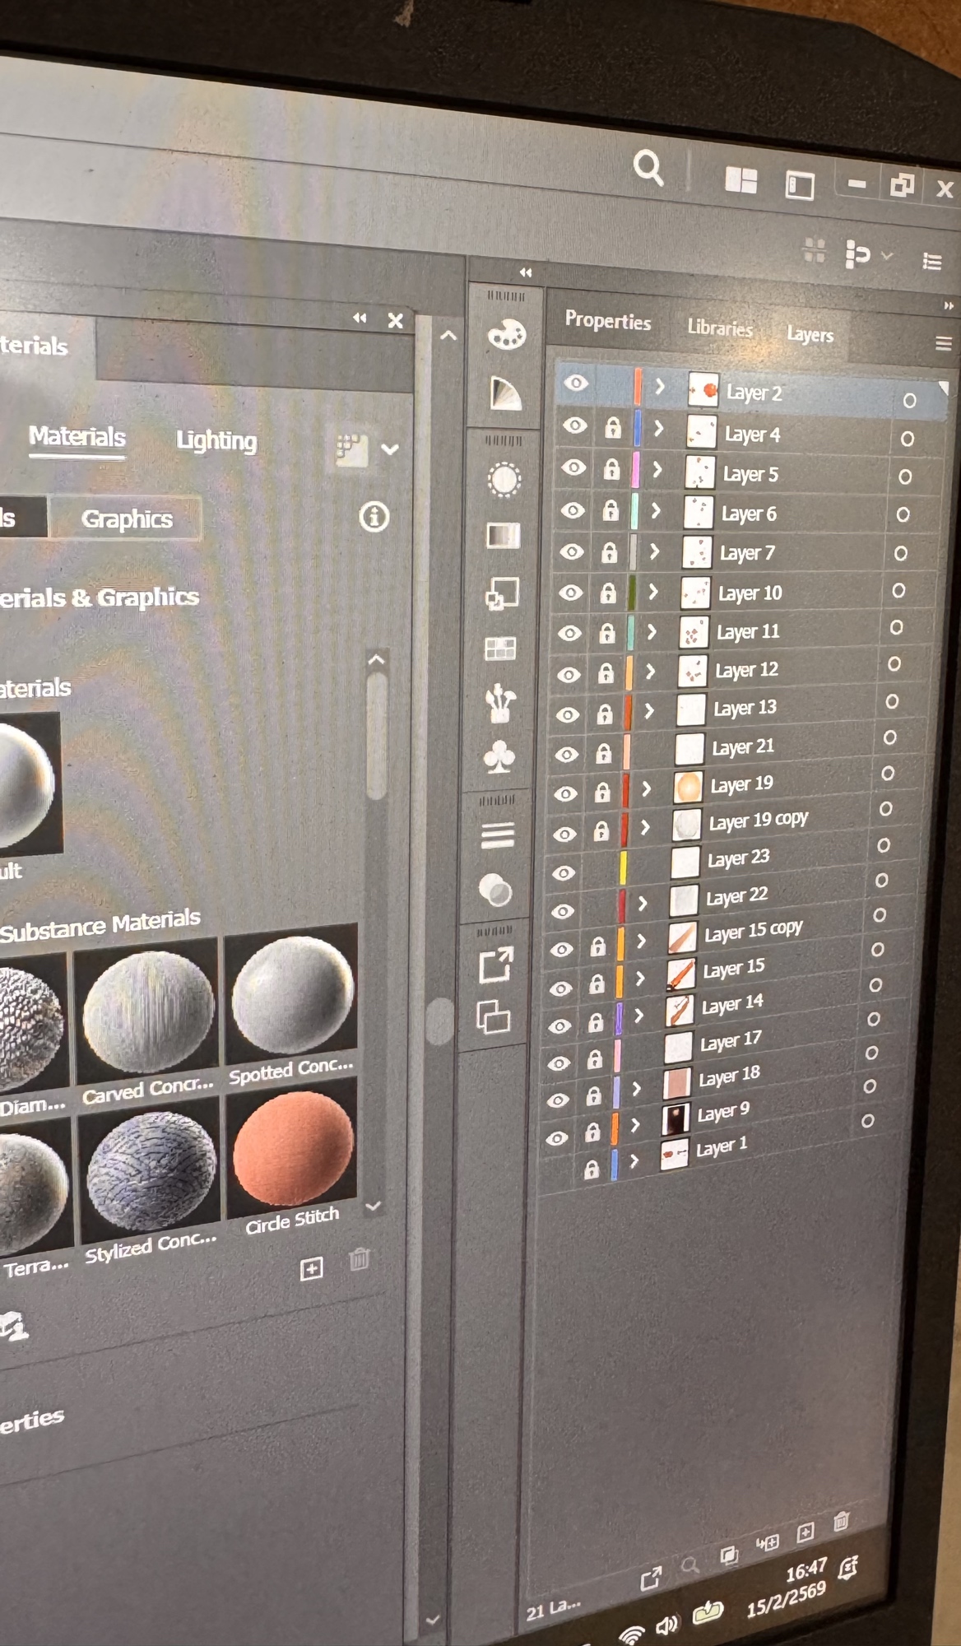
Task: Toggle visibility of Layer 23
Action: [x=564, y=872]
